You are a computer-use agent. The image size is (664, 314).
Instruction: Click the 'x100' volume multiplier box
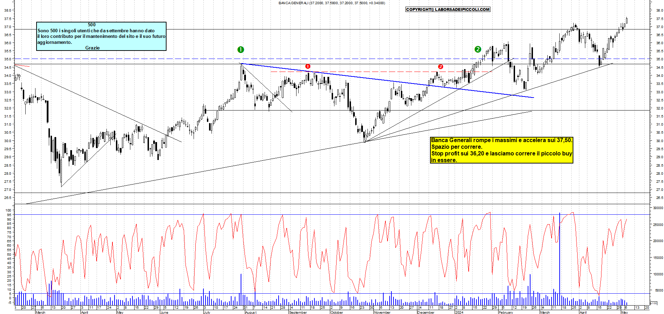[x=654, y=303]
